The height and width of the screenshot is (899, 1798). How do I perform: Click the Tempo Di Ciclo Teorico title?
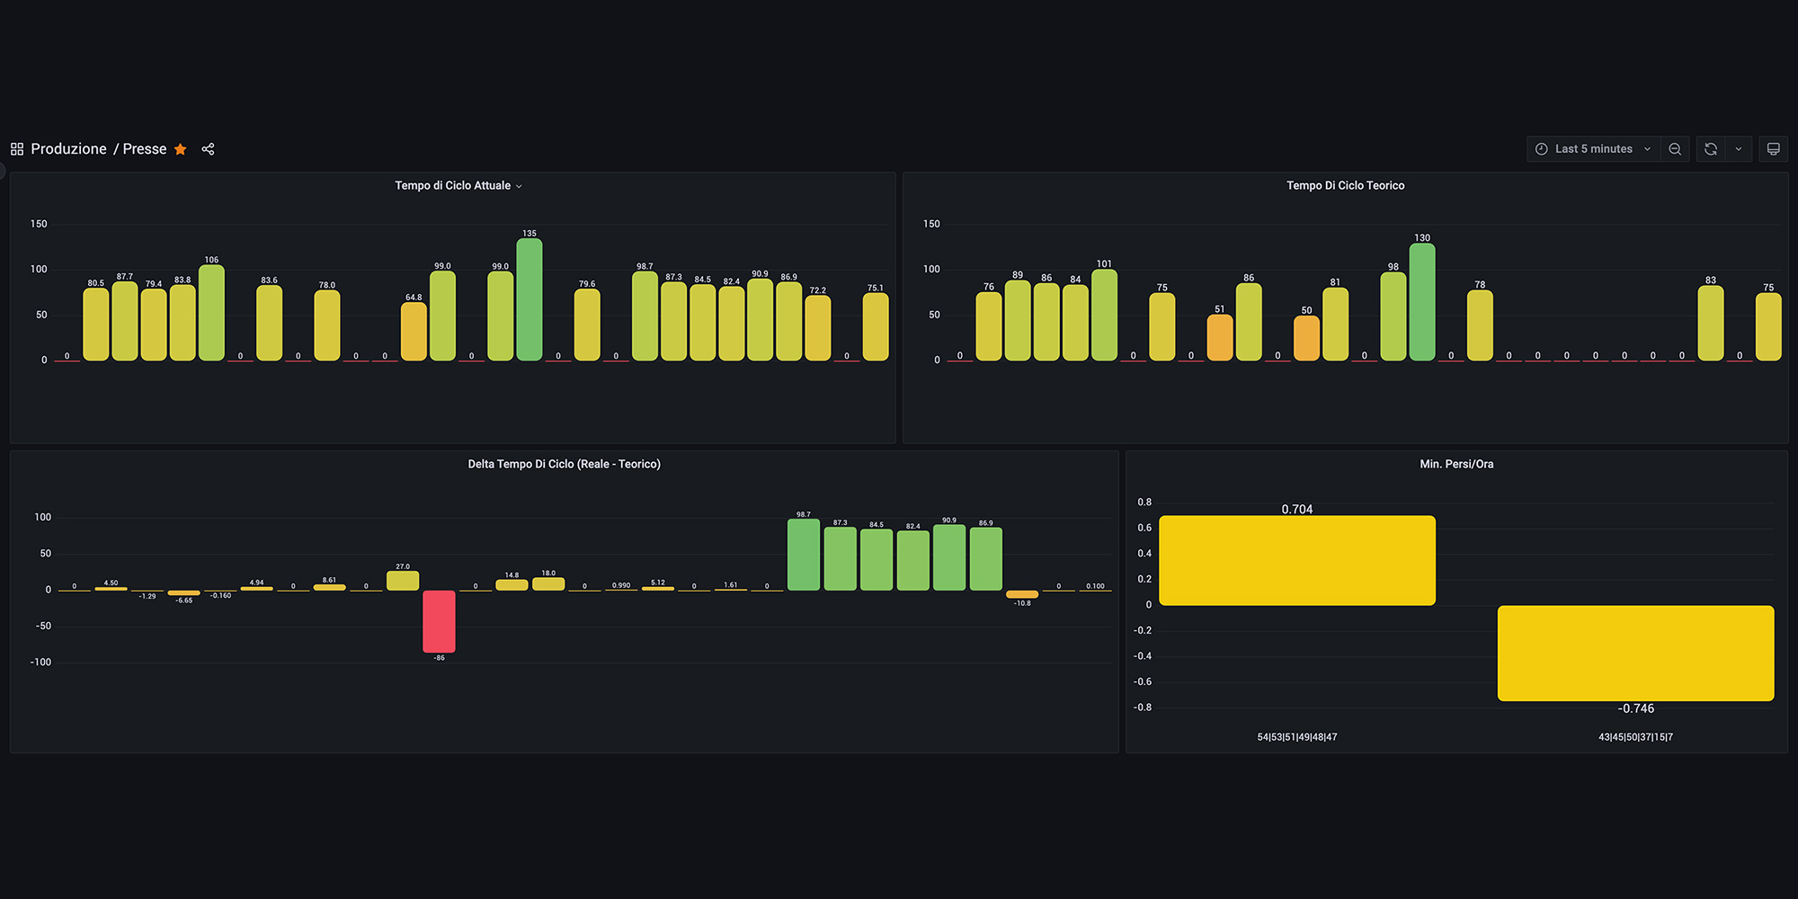tap(1345, 186)
